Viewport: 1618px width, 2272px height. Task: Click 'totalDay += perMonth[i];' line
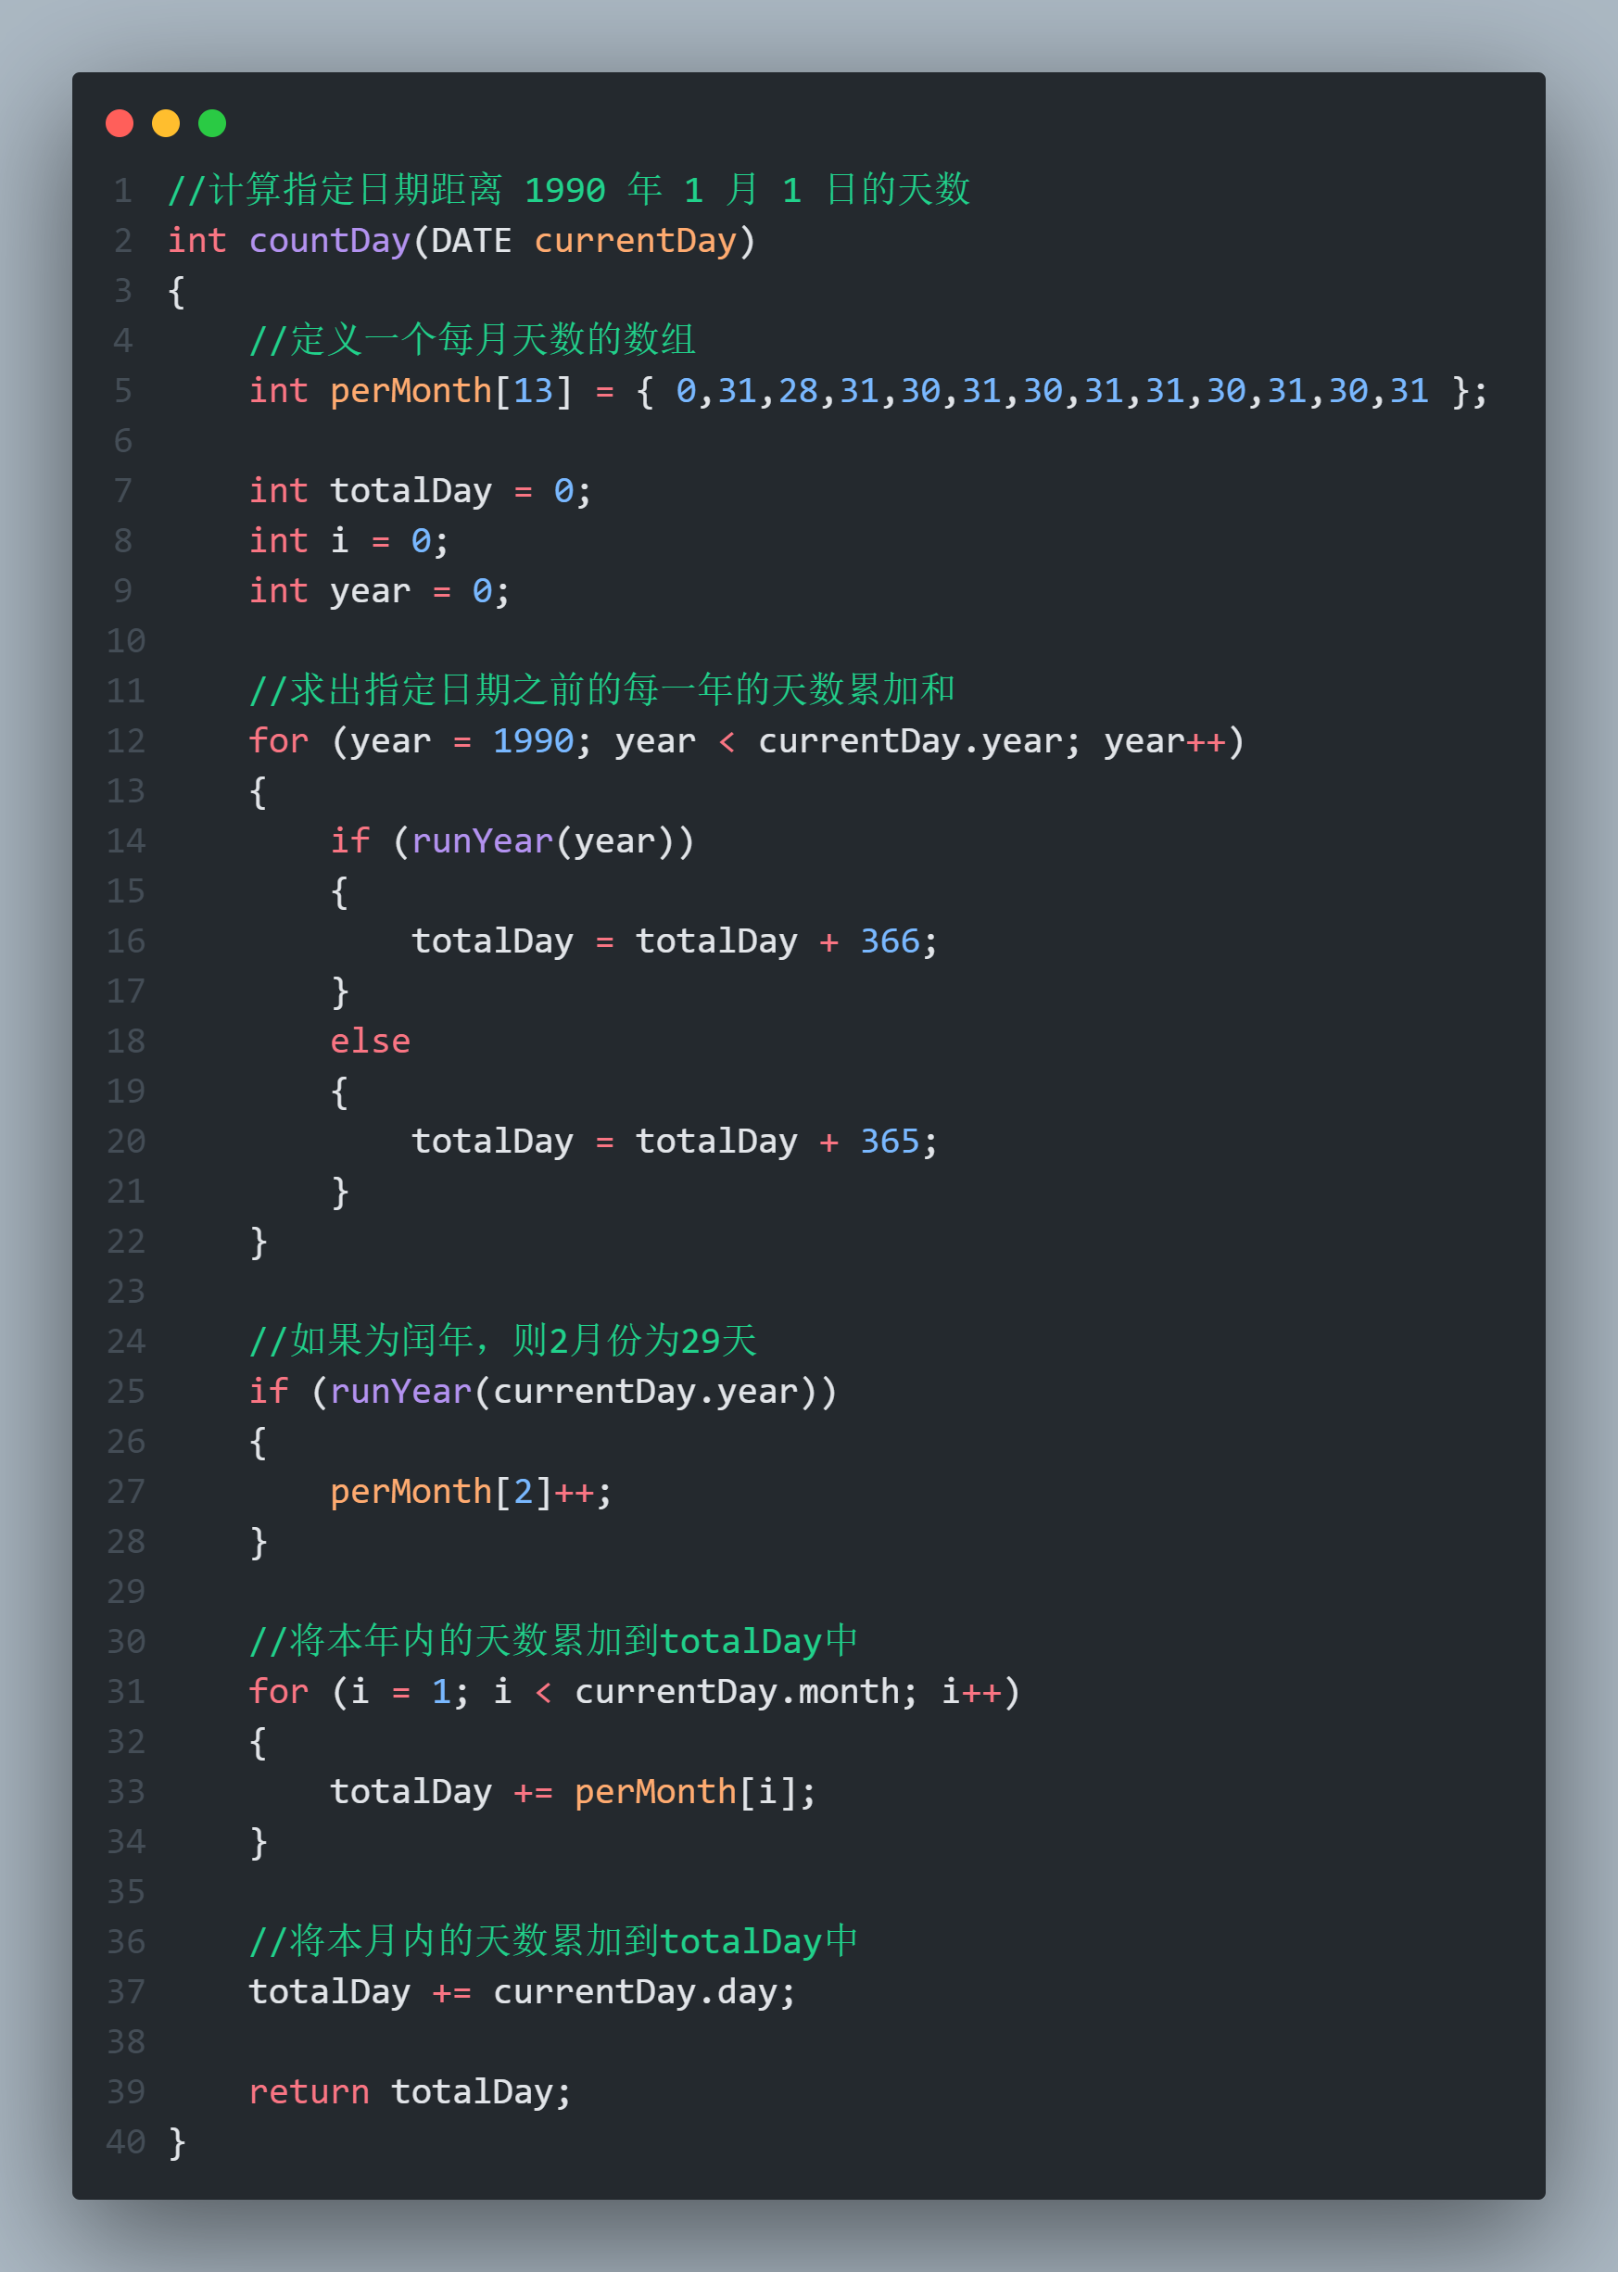(573, 1792)
